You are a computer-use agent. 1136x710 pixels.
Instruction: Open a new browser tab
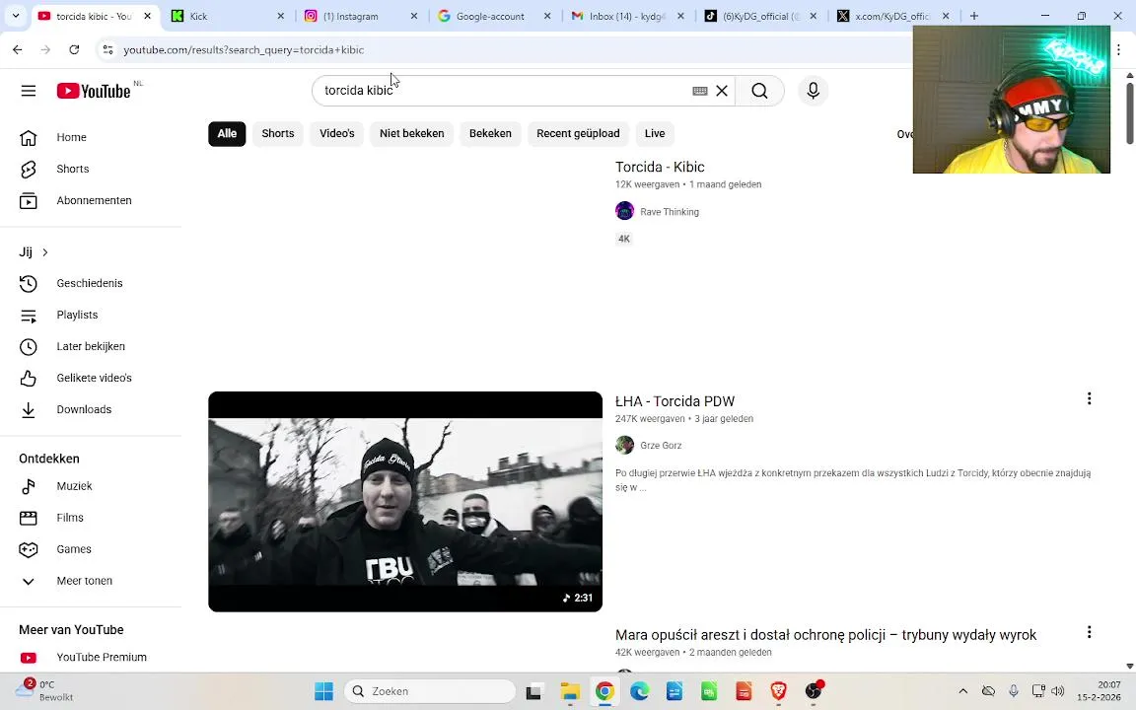coord(974,16)
